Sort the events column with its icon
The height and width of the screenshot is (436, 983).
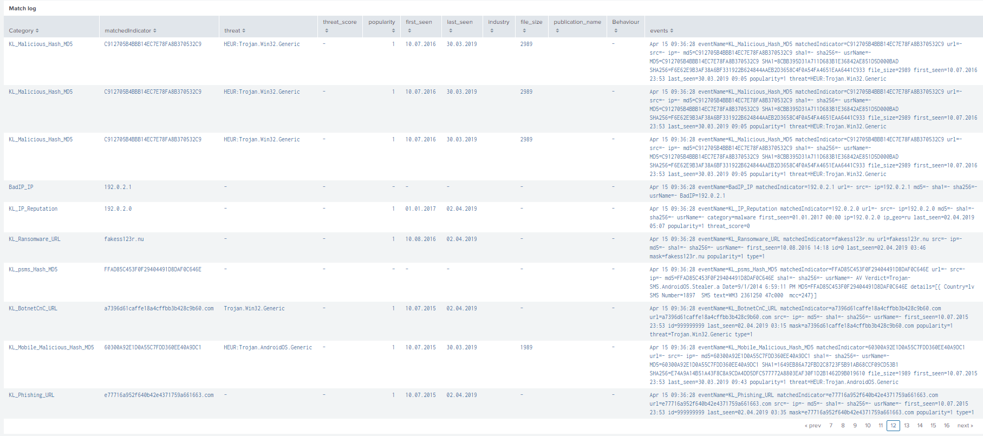(x=672, y=31)
